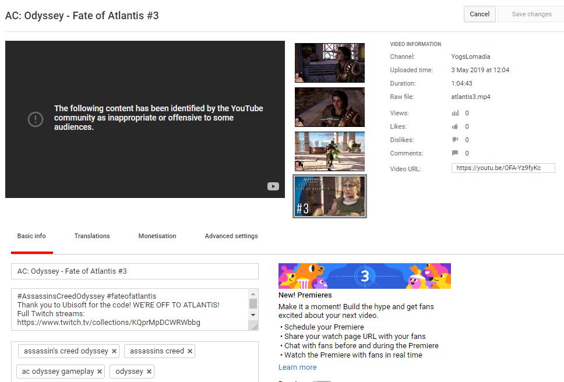
Task: Click the Views bar chart icon
Action: click(455, 113)
